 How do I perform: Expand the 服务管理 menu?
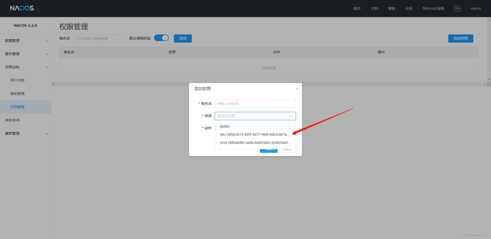coord(25,54)
